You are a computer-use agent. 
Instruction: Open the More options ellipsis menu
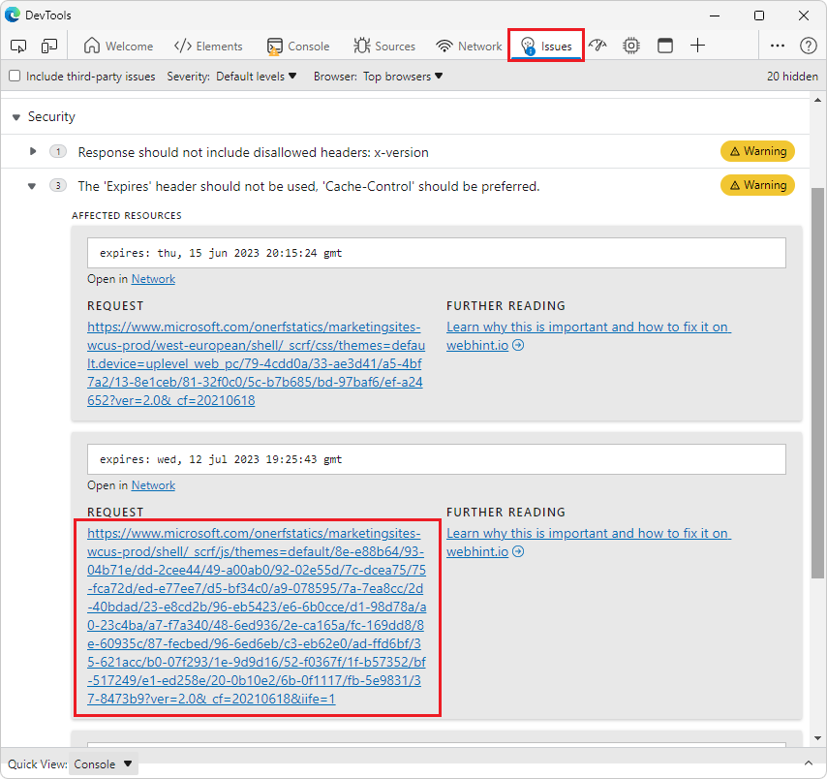pyautogui.click(x=778, y=45)
